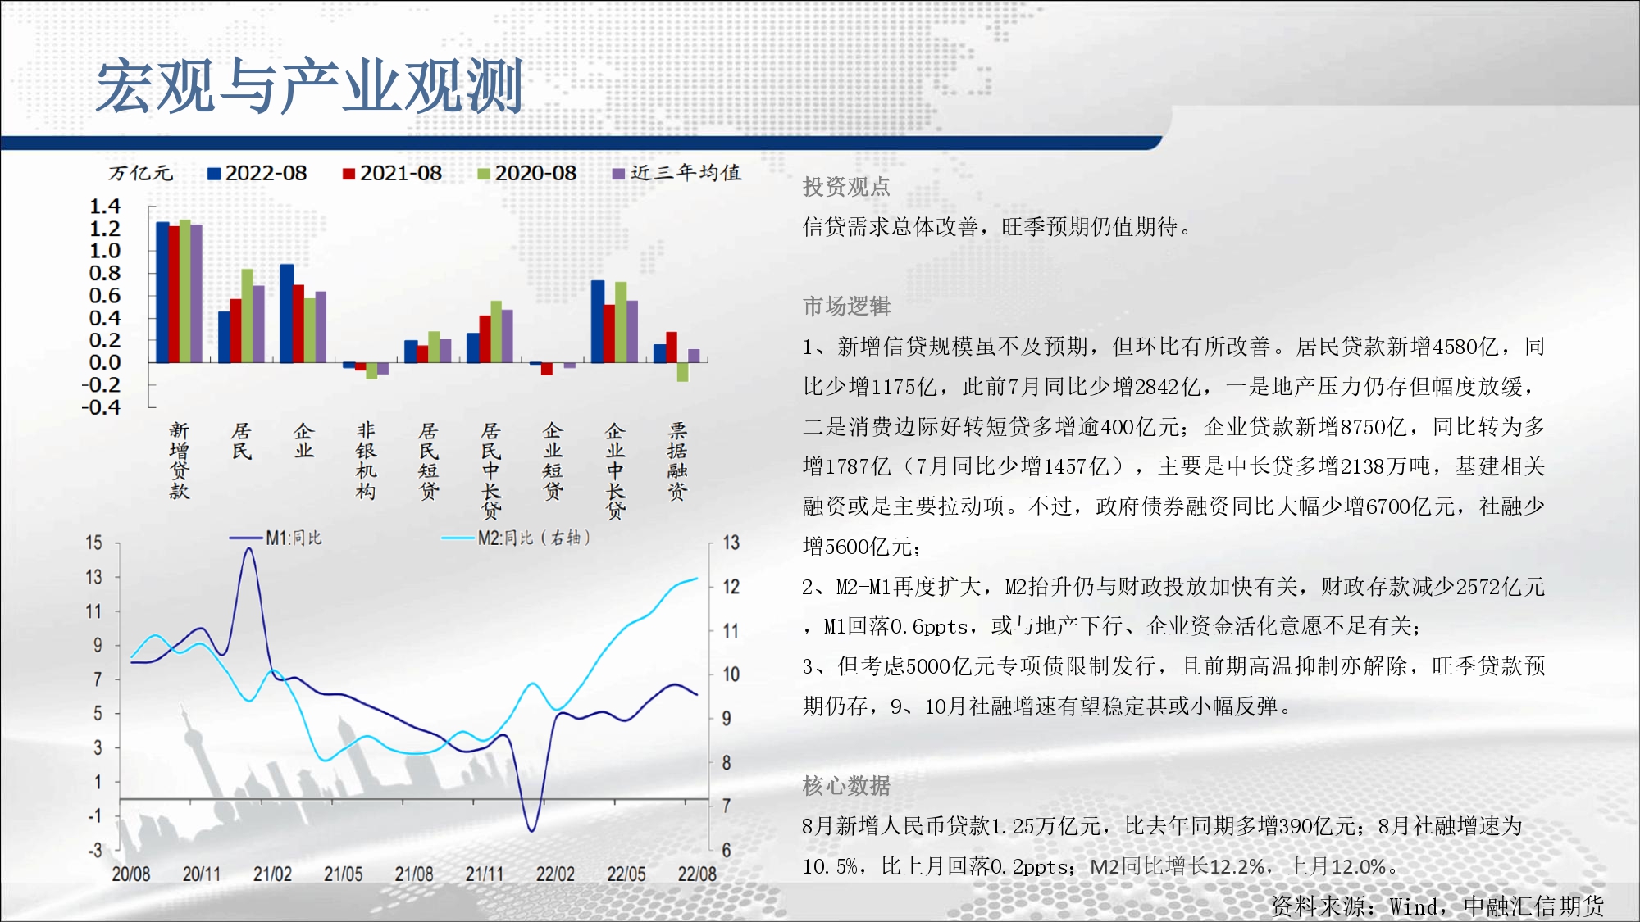The width and height of the screenshot is (1640, 922).
Task: Click the 1.4 value on bar chart axis
Action: point(105,207)
